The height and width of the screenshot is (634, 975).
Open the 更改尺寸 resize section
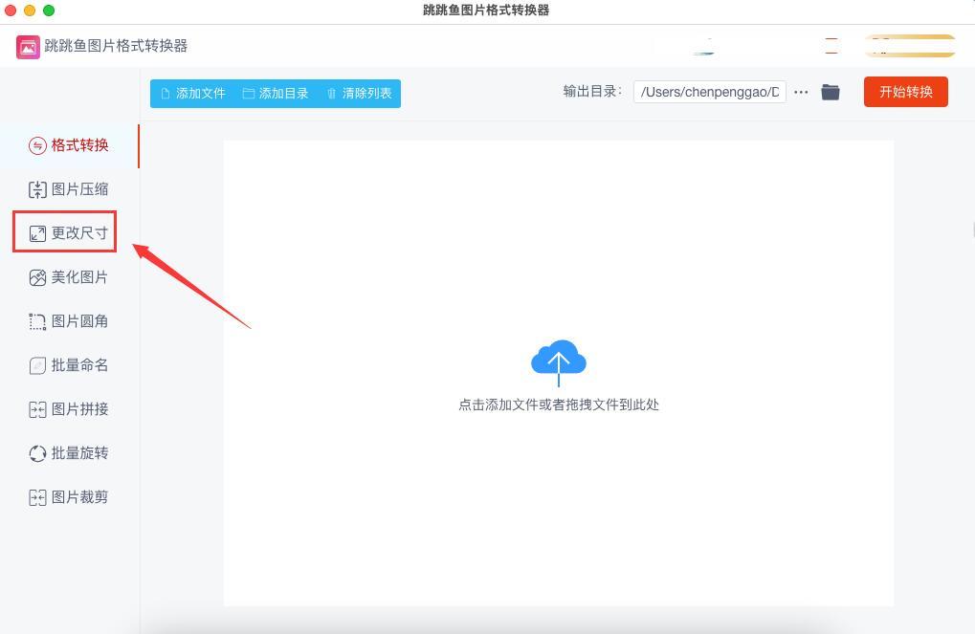pos(69,233)
